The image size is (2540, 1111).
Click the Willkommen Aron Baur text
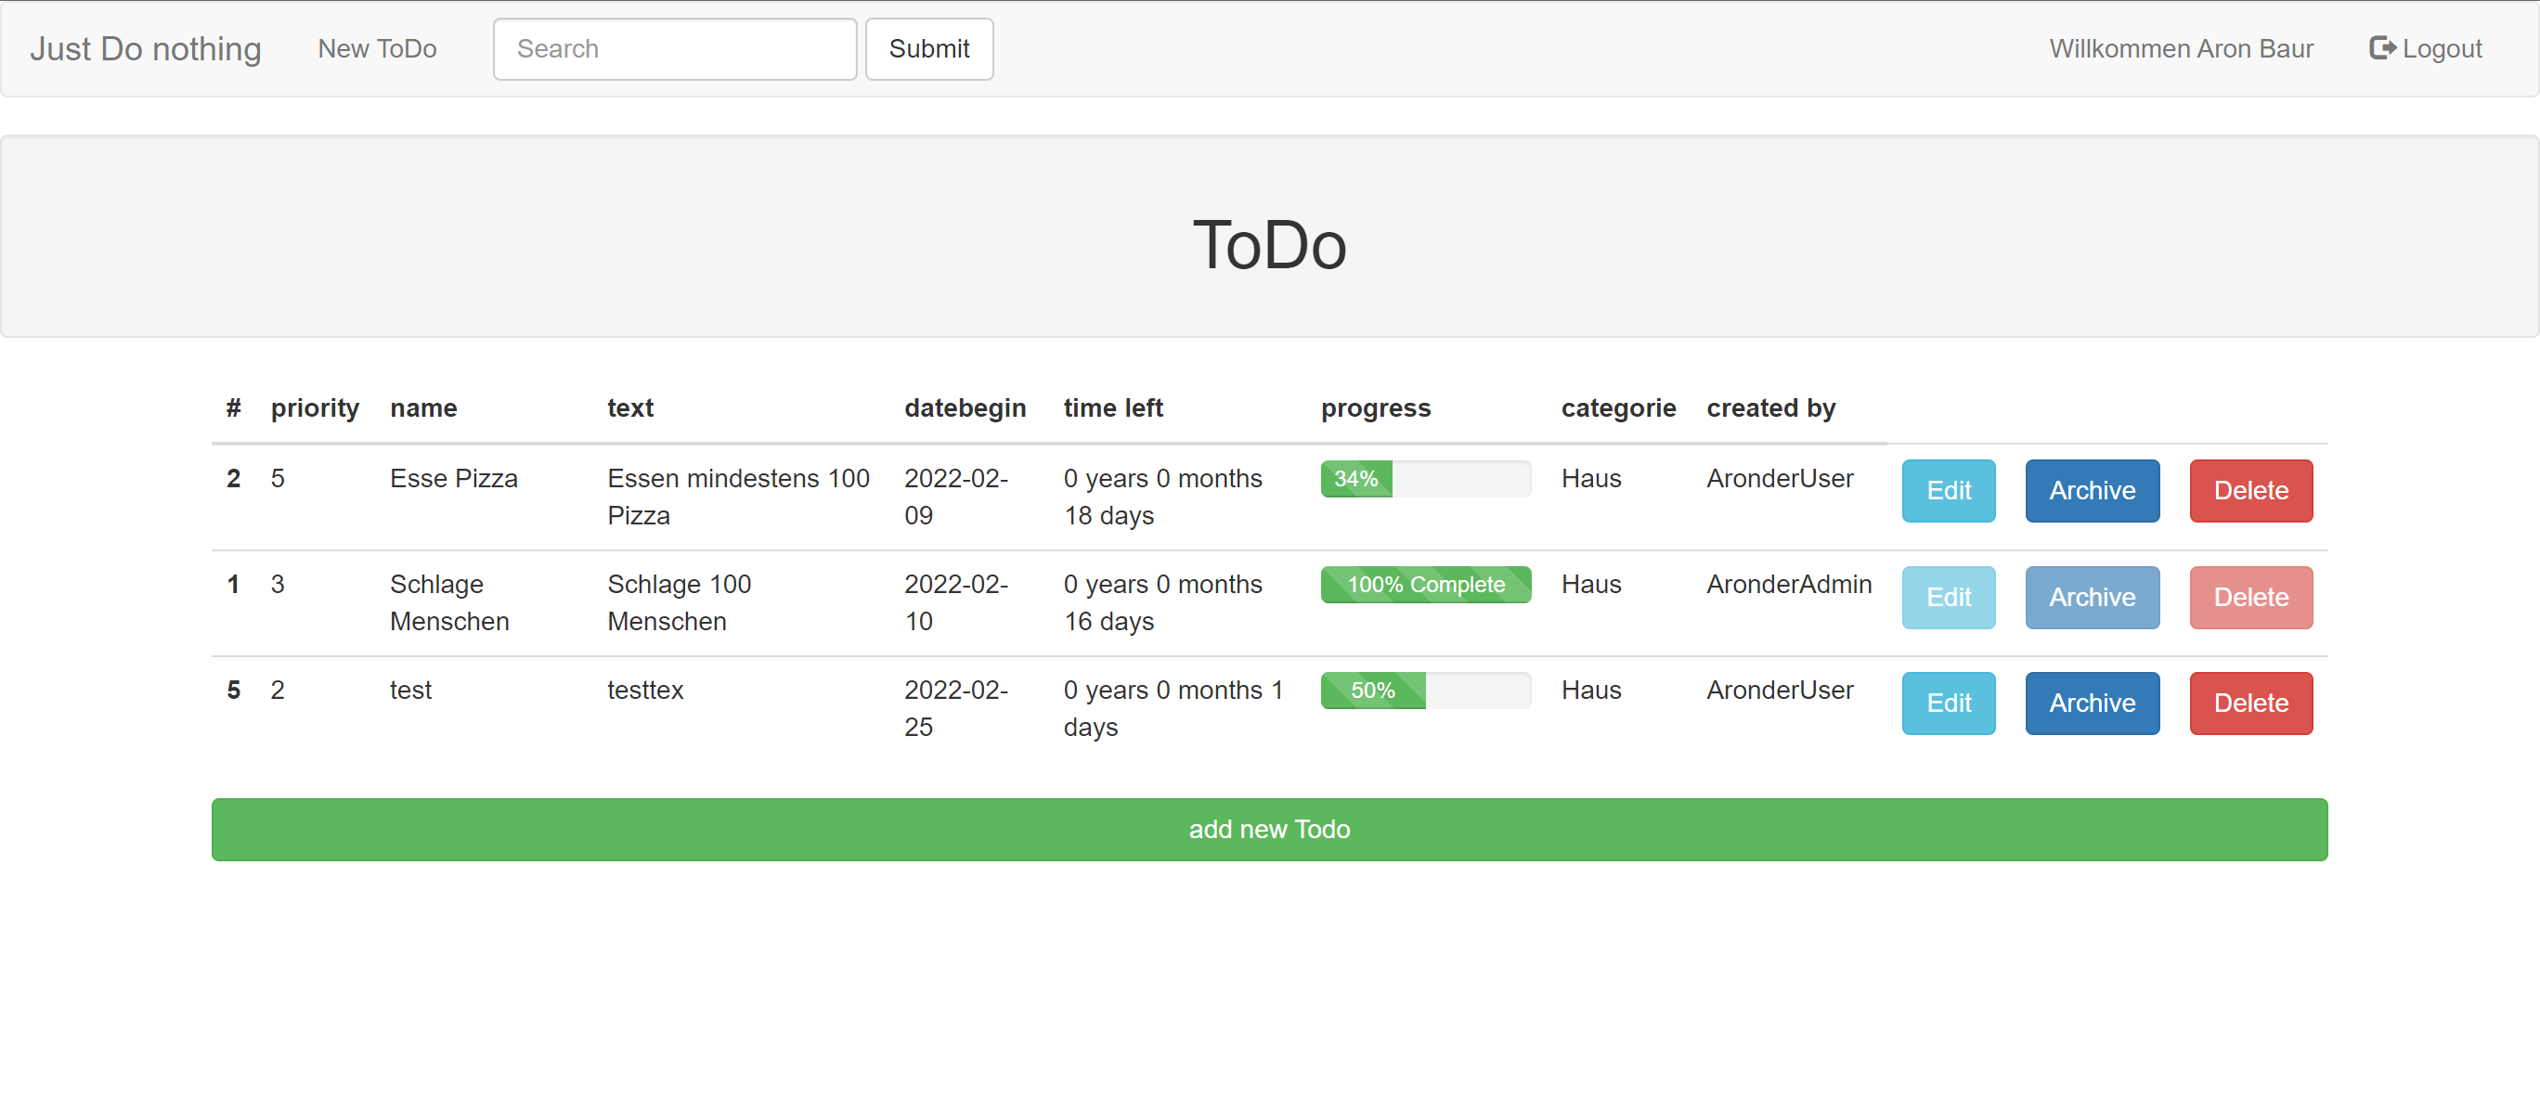pos(2180,48)
